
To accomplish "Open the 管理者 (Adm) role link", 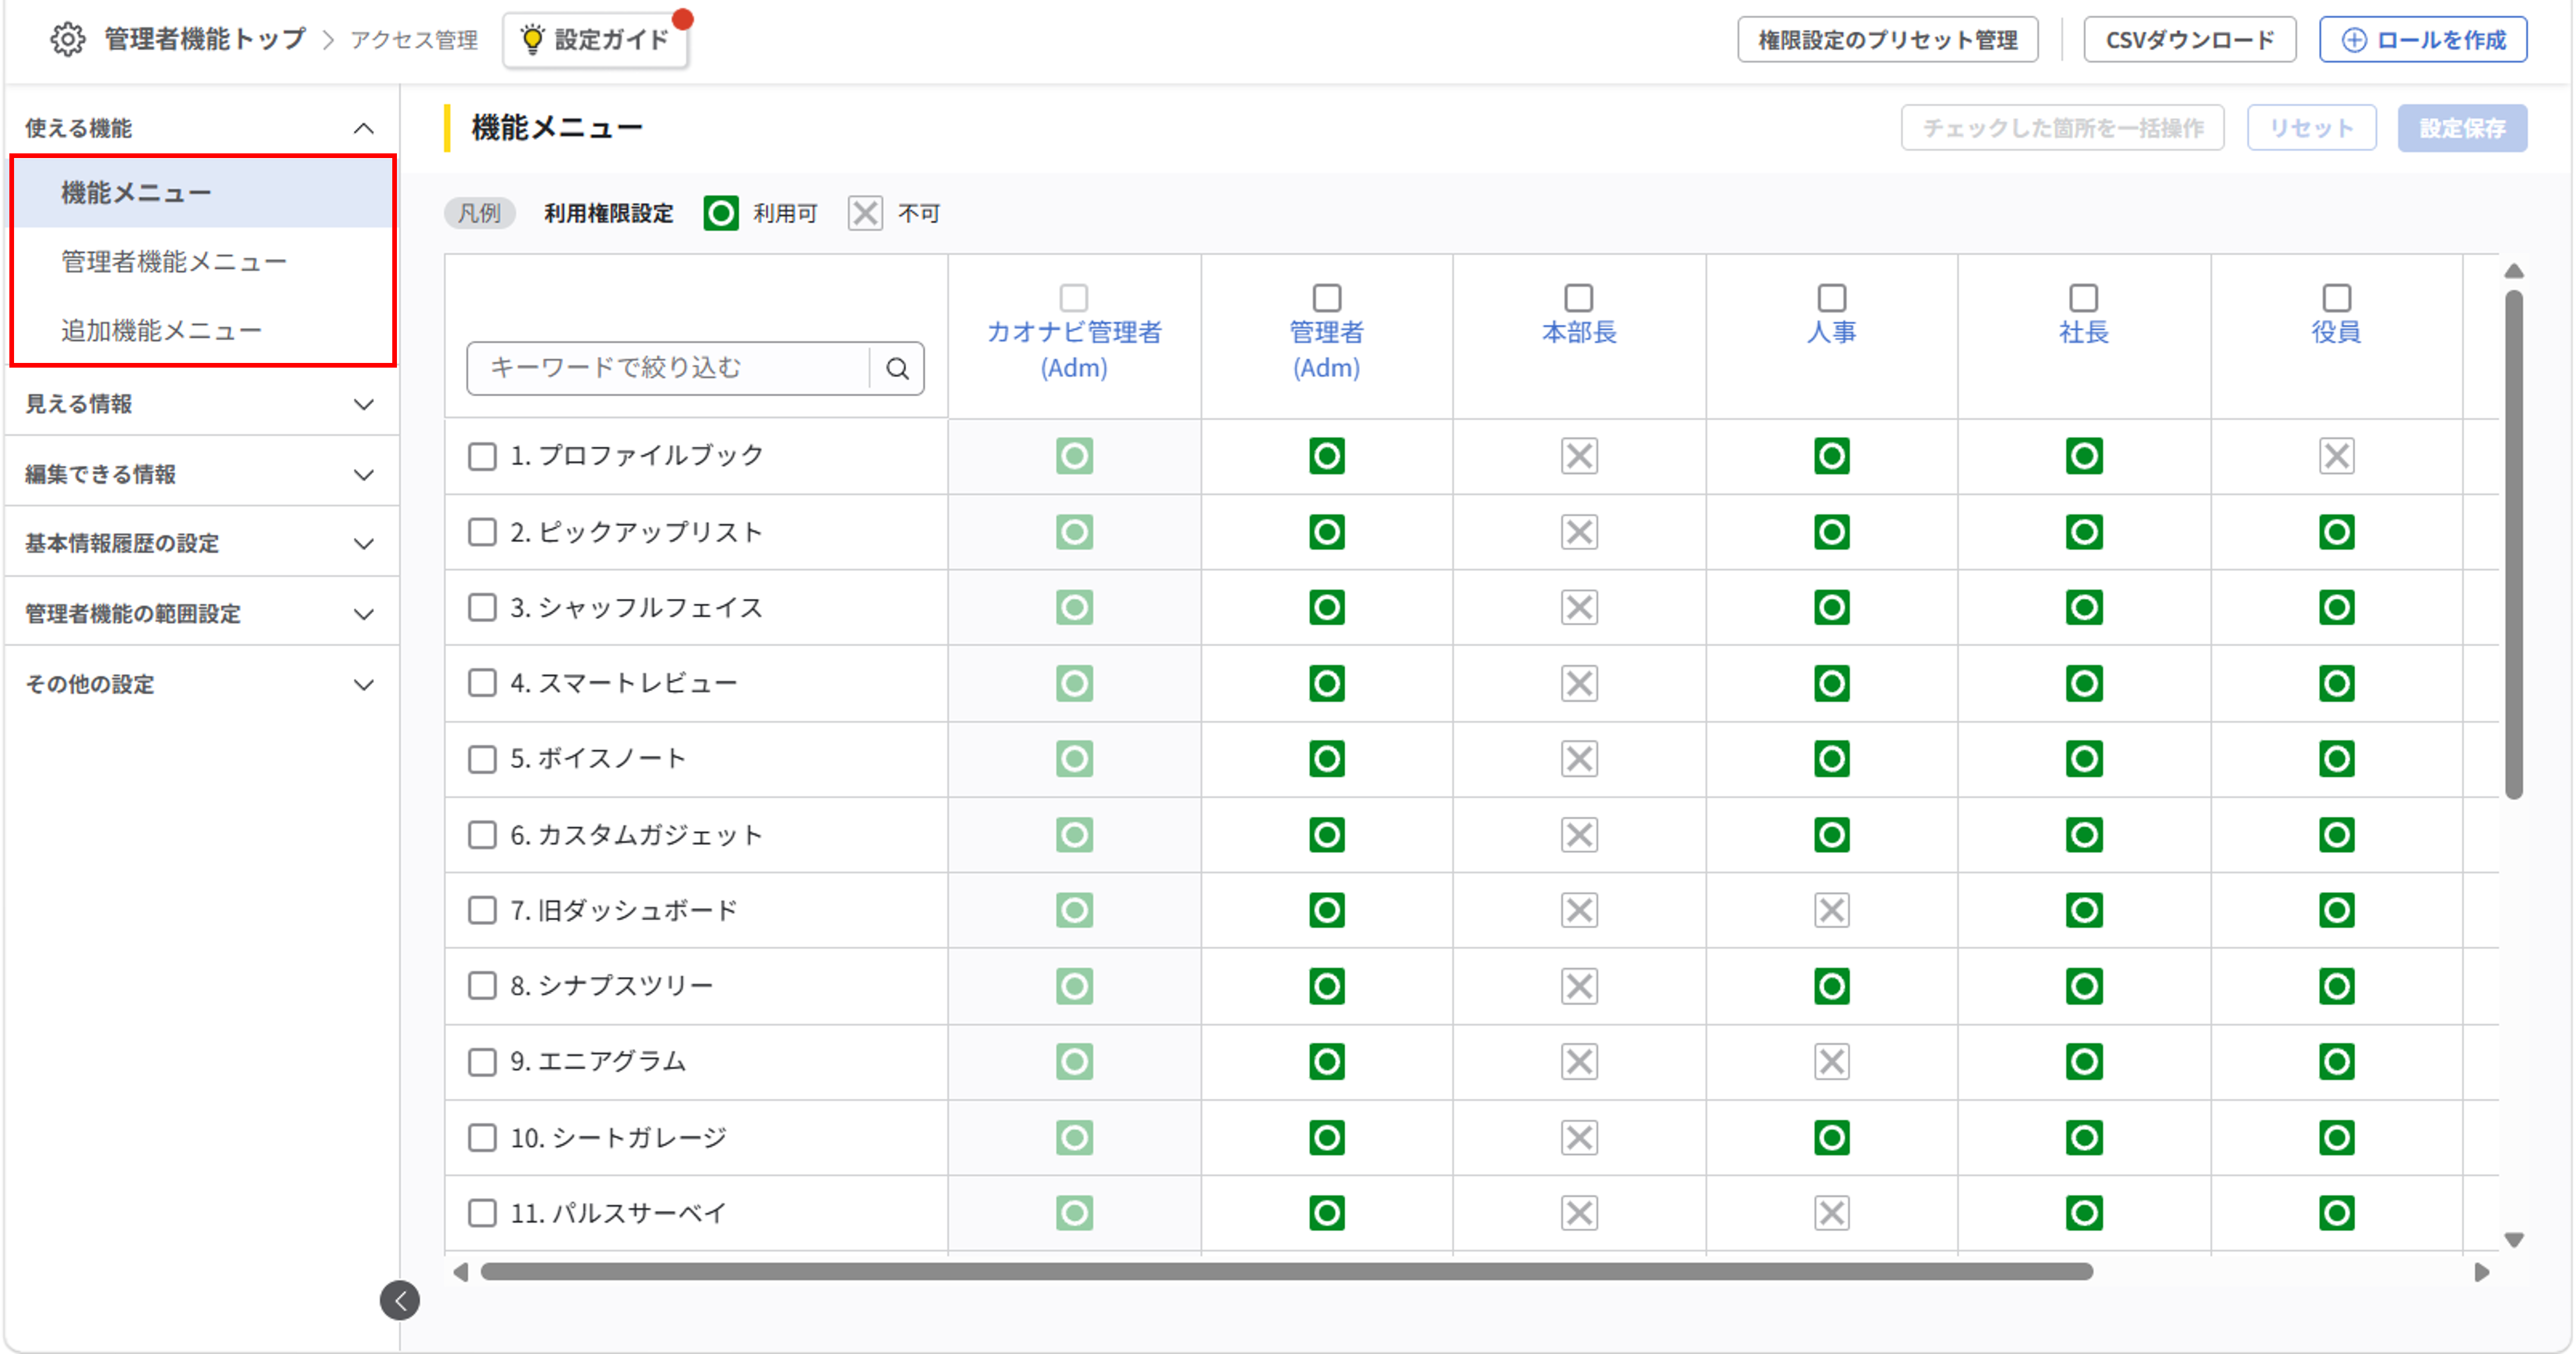I will point(1326,350).
